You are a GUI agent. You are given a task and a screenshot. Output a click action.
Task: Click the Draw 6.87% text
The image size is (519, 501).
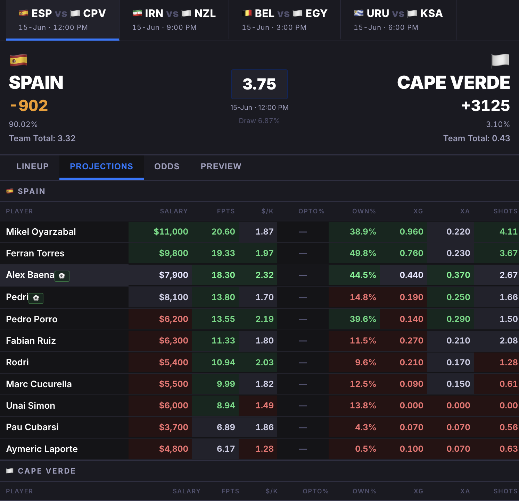pyautogui.click(x=259, y=121)
